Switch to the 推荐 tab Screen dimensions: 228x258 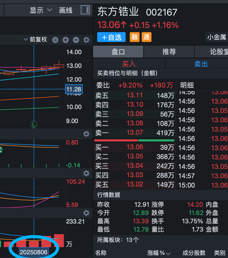point(169,52)
